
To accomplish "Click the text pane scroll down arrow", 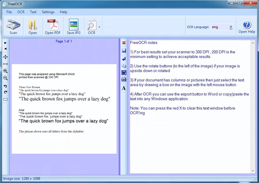I will [253, 171].
